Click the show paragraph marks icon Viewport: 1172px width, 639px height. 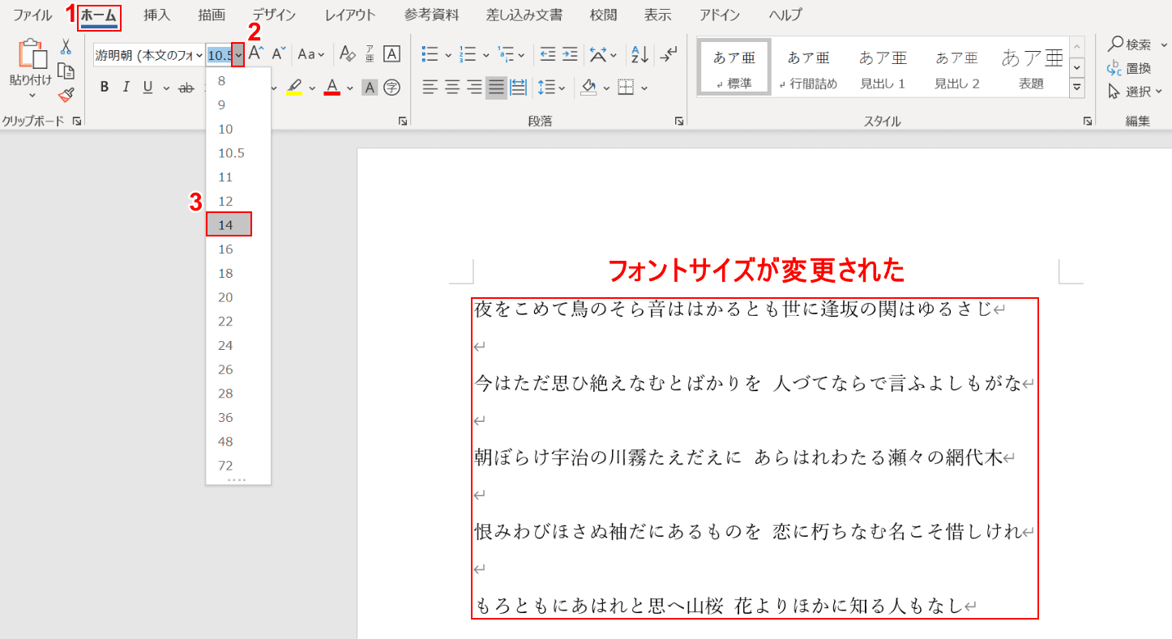[669, 54]
